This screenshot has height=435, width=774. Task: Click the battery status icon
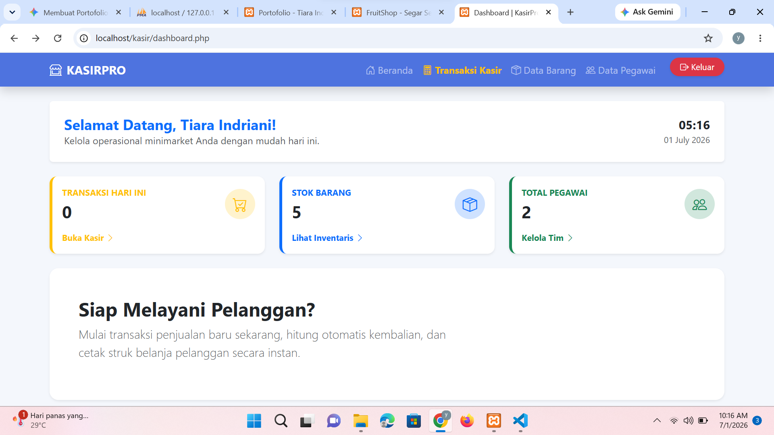(703, 420)
